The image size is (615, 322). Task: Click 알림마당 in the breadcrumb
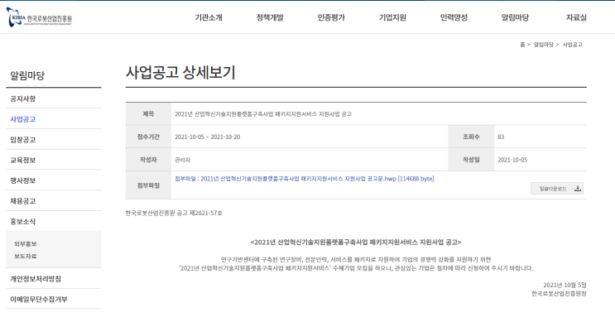tap(543, 45)
